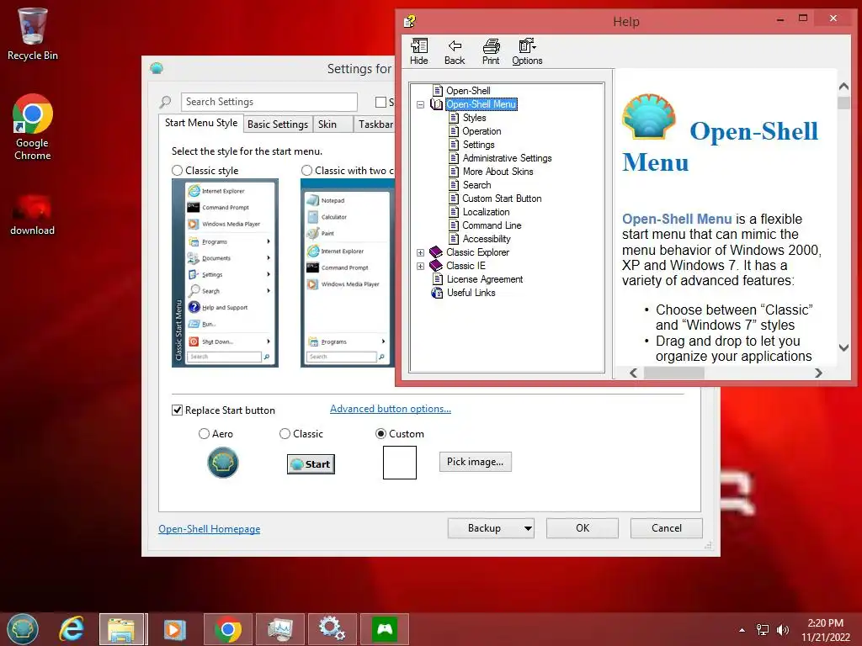This screenshot has width=862, height=646.
Task: Click the Open-Shell start button on taskbar
Action: [23, 629]
